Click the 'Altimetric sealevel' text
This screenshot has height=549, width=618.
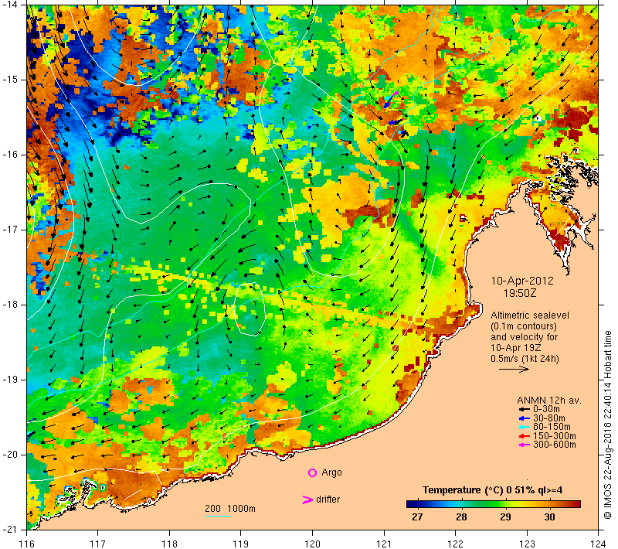pos(530,315)
